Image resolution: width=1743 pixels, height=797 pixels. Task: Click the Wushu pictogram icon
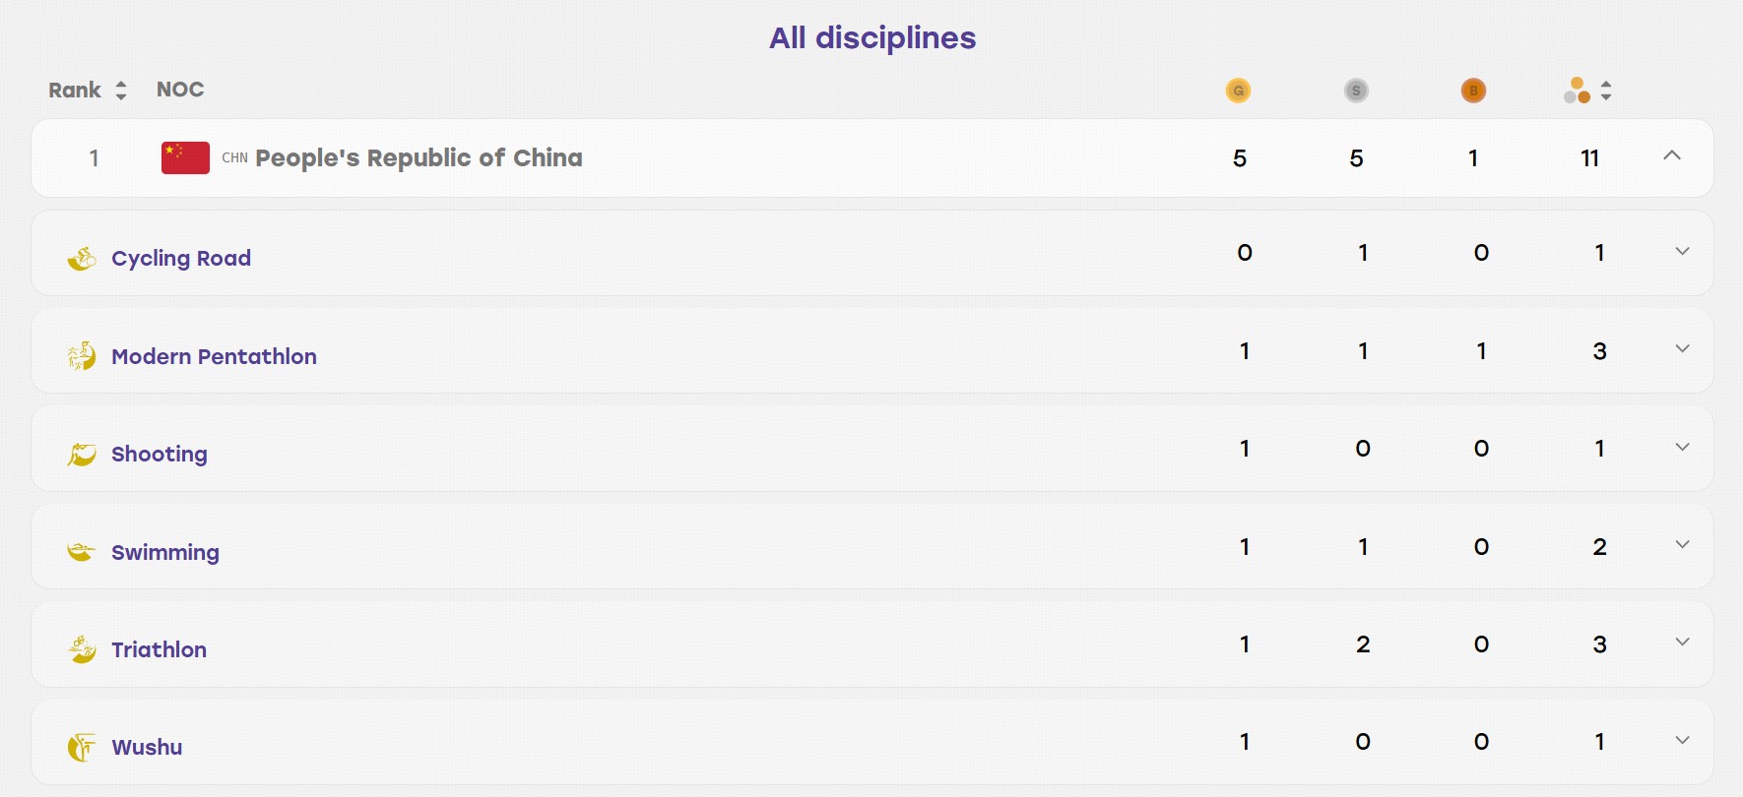coord(82,747)
